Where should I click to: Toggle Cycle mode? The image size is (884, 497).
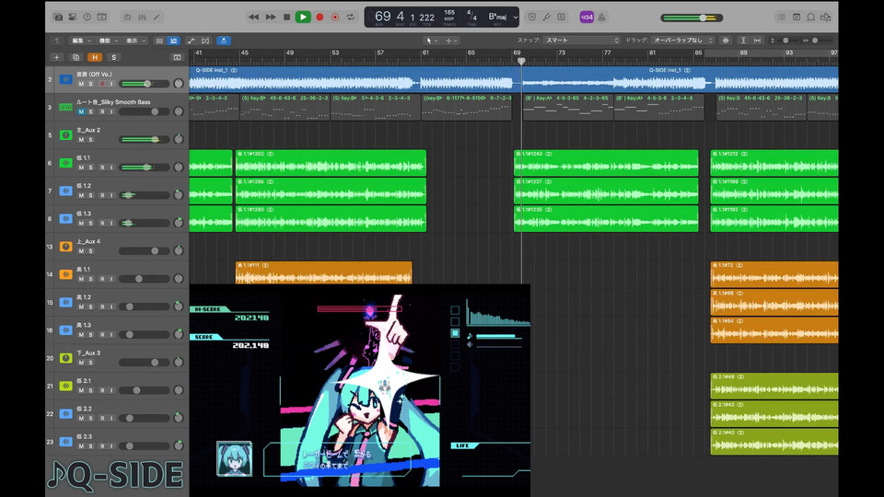351,17
